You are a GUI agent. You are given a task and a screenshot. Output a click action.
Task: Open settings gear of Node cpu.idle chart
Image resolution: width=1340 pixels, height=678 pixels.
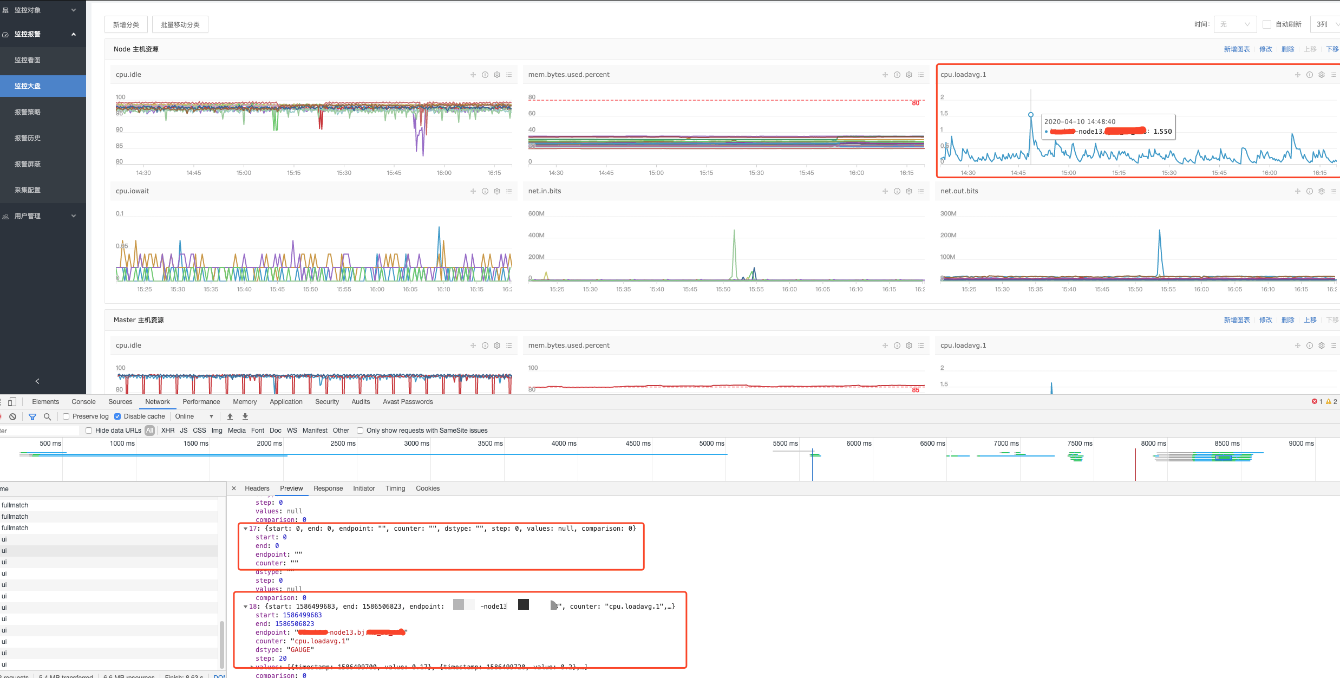point(497,75)
